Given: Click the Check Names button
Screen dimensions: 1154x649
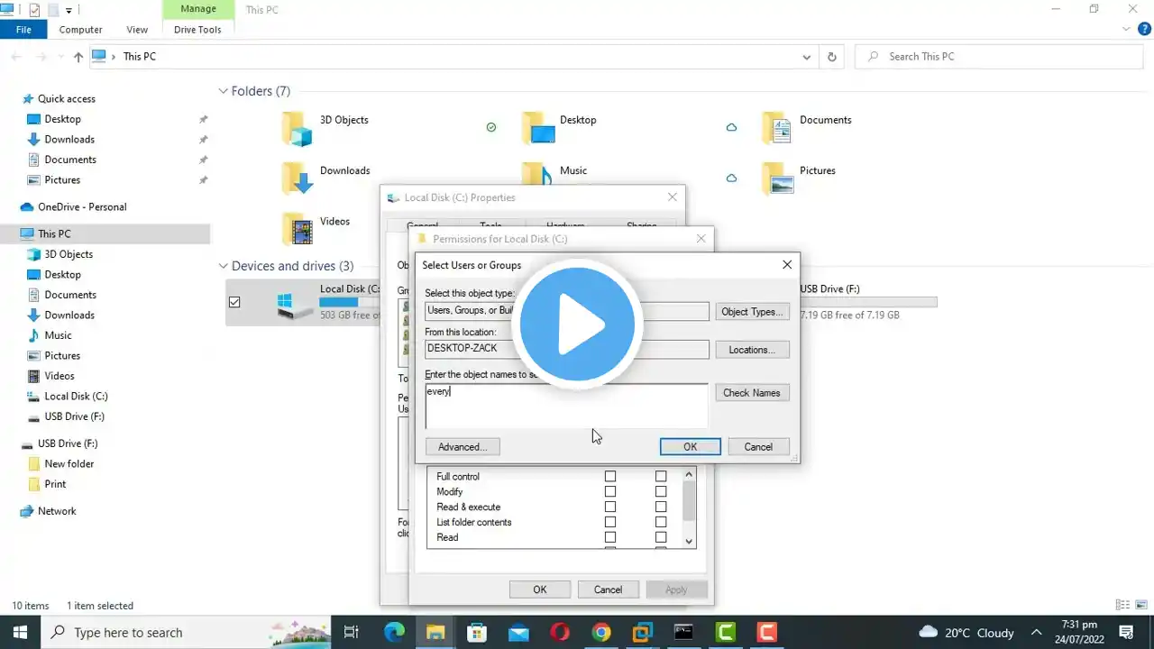Looking at the screenshot, I should (x=752, y=393).
